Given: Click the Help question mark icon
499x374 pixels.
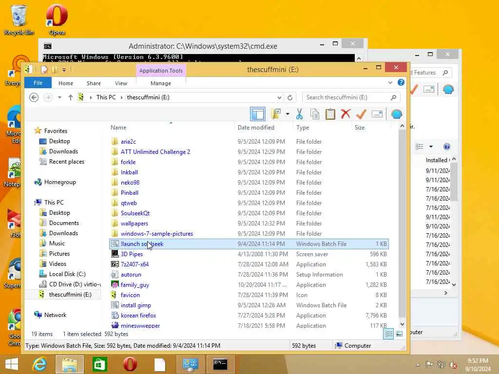Looking at the screenshot, I should click(x=401, y=83).
